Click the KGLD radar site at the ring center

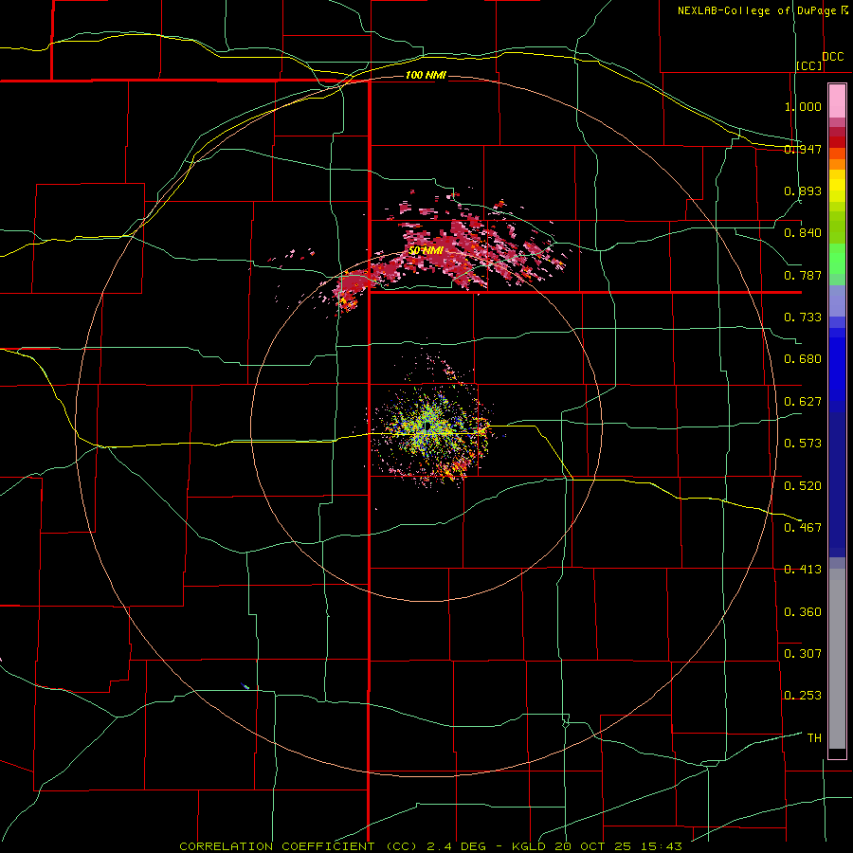pos(427,426)
